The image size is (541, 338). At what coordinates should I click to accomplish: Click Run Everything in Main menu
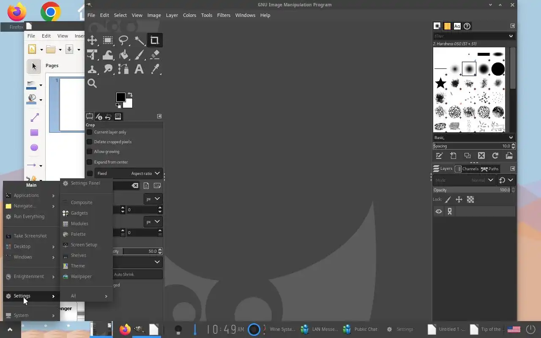(x=31, y=217)
